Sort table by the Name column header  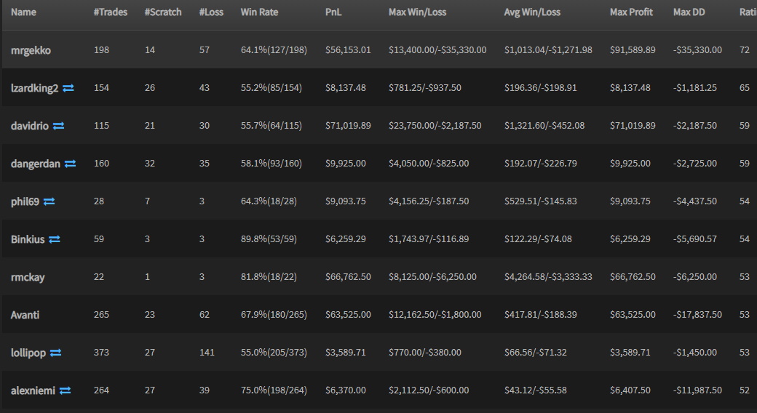click(x=23, y=12)
